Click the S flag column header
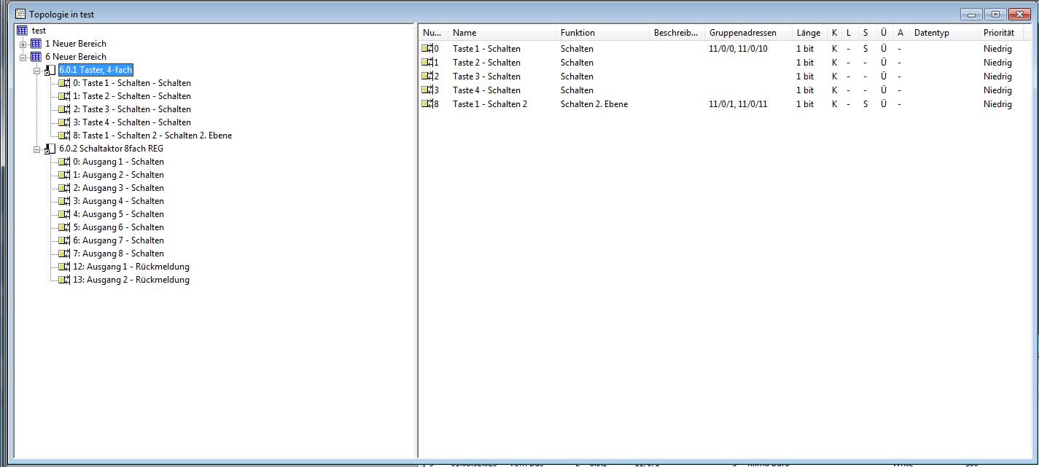Image resolution: width=1039 pixels, height=467 pixels. point(866,33)
